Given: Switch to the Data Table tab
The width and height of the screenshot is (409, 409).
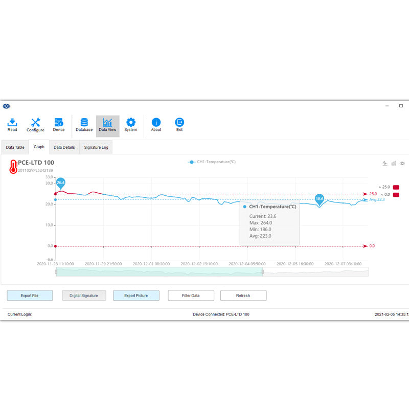Looking at the screenshot, I should 15,147.
